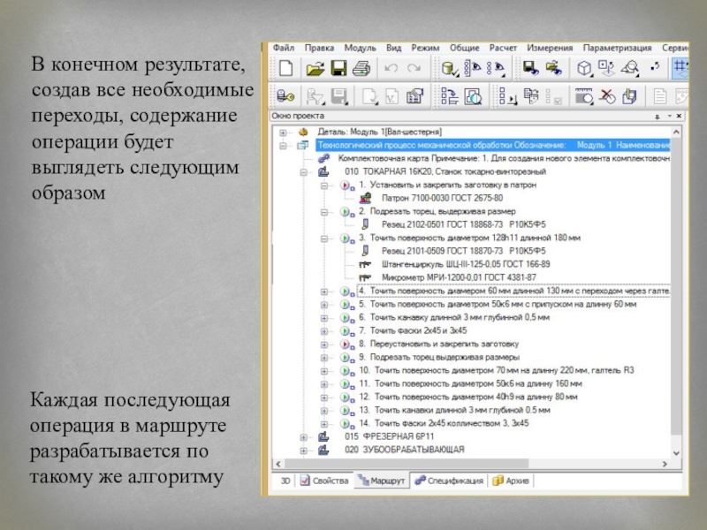707x530 pixels.
Task: Open the Измерения menu
Action: (549, 49)
